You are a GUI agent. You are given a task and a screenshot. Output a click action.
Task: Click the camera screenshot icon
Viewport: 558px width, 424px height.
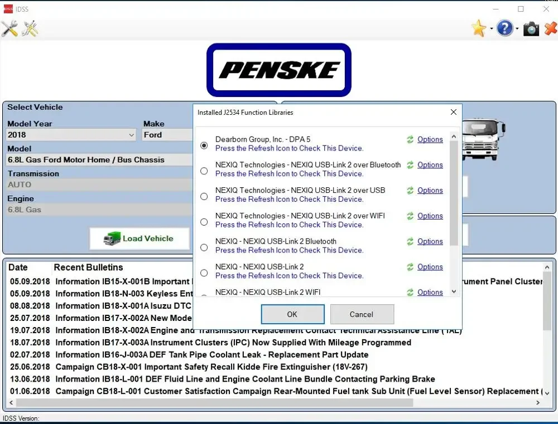click(531, 29)
